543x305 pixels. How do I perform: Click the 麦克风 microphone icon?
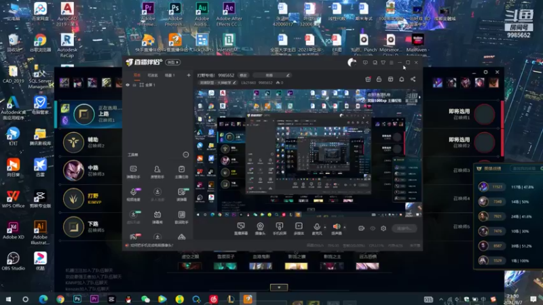[316, 227]
